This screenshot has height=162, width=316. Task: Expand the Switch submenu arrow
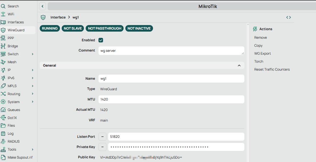33,54
